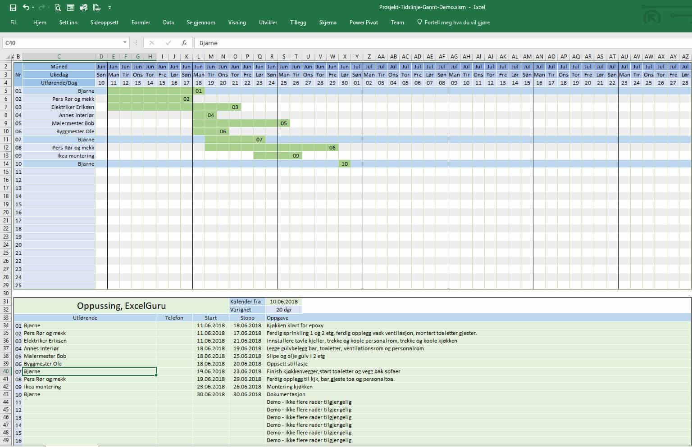Click the cancel X button in the formula bar
This screenshot has height=447, width=692.
point(151,43)
